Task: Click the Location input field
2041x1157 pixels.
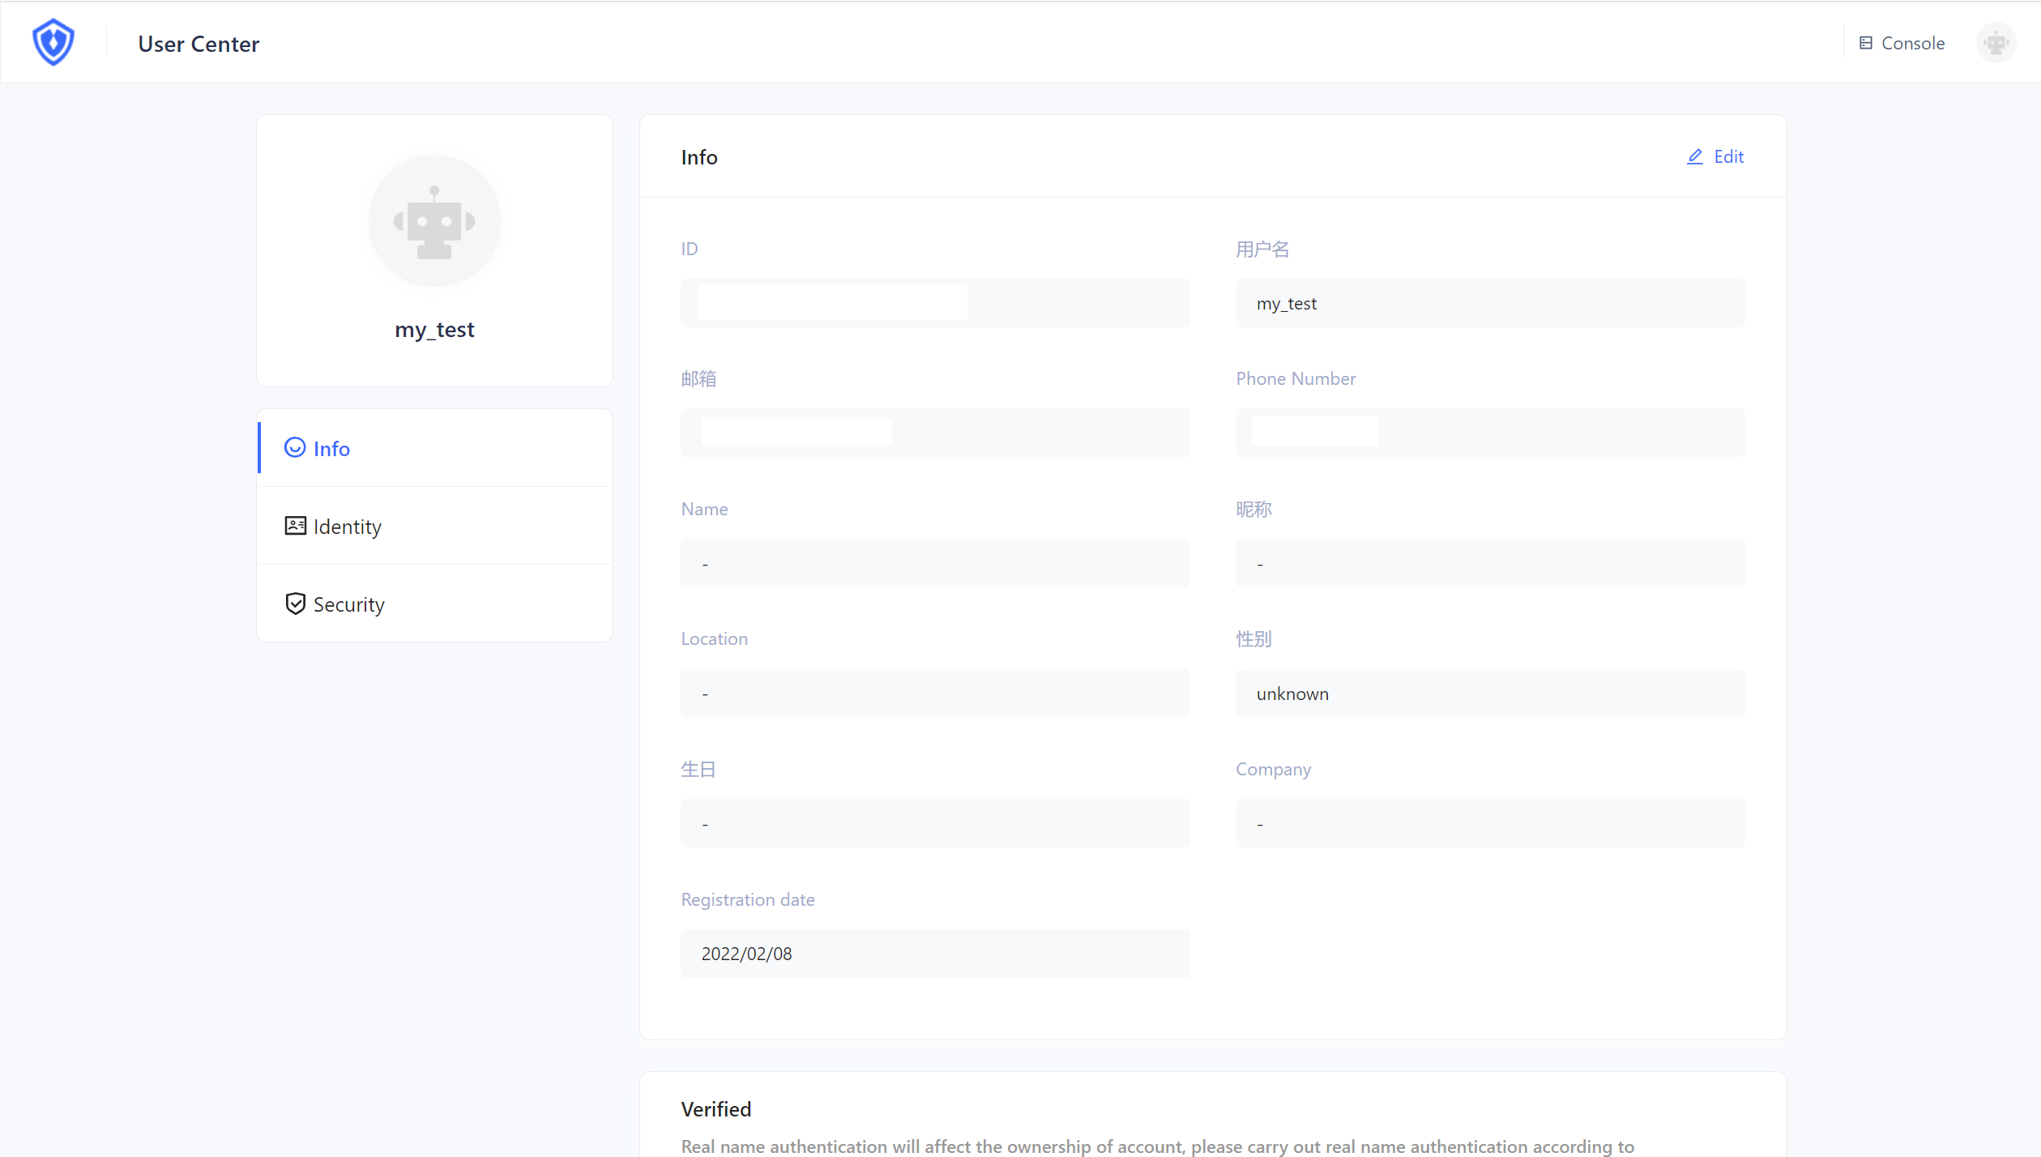Action: [x=933, y=693]
